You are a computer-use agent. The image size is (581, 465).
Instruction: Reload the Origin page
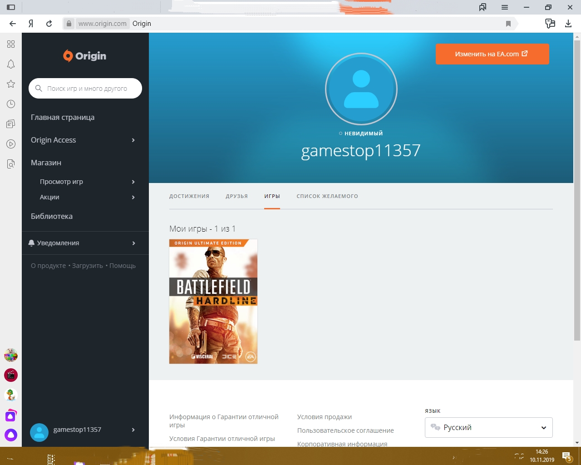click(x=49, y=24)
